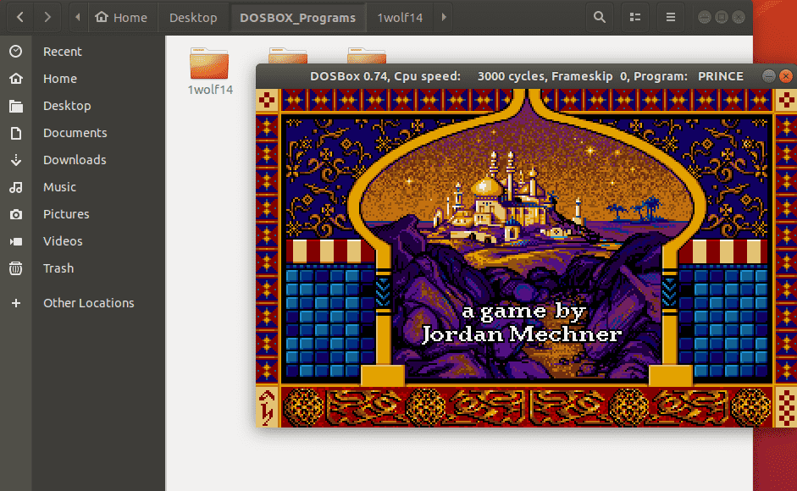This screenshot has width=797, height=491.
Task: Navigate to 1wolf14 in the path bar
Action: (400, 17)
